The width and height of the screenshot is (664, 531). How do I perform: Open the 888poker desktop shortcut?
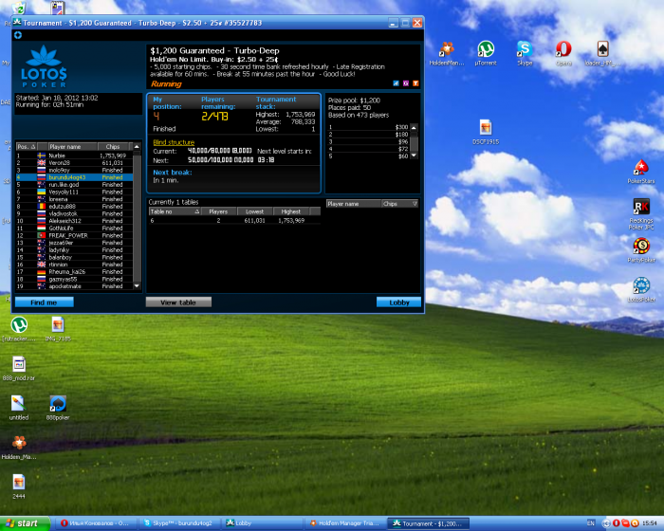[x=57, y=403]
